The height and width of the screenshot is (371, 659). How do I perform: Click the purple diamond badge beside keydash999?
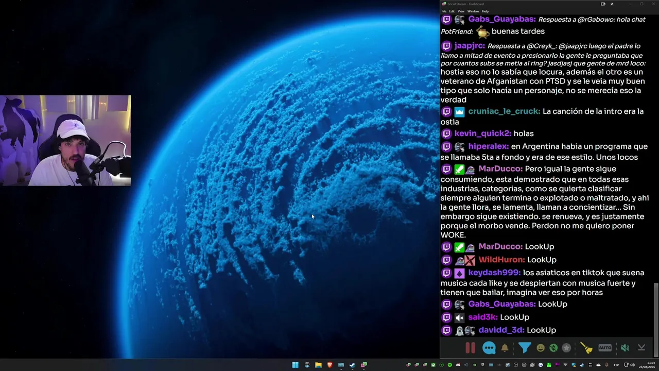(459, 273)
